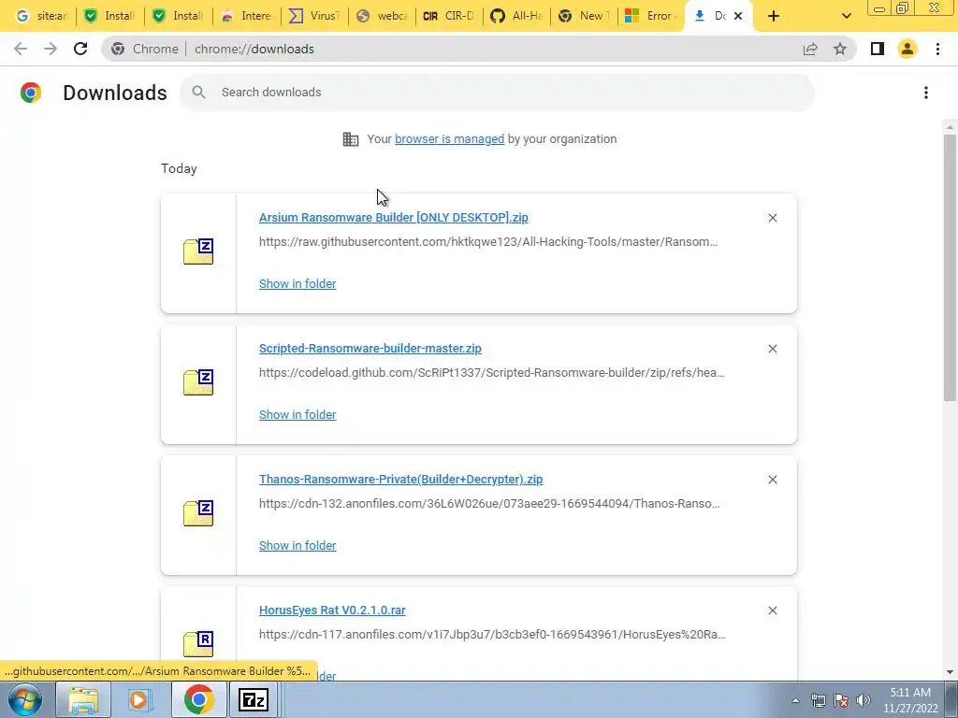
Task: Open the Action Center flag icon
Action: 841,700
